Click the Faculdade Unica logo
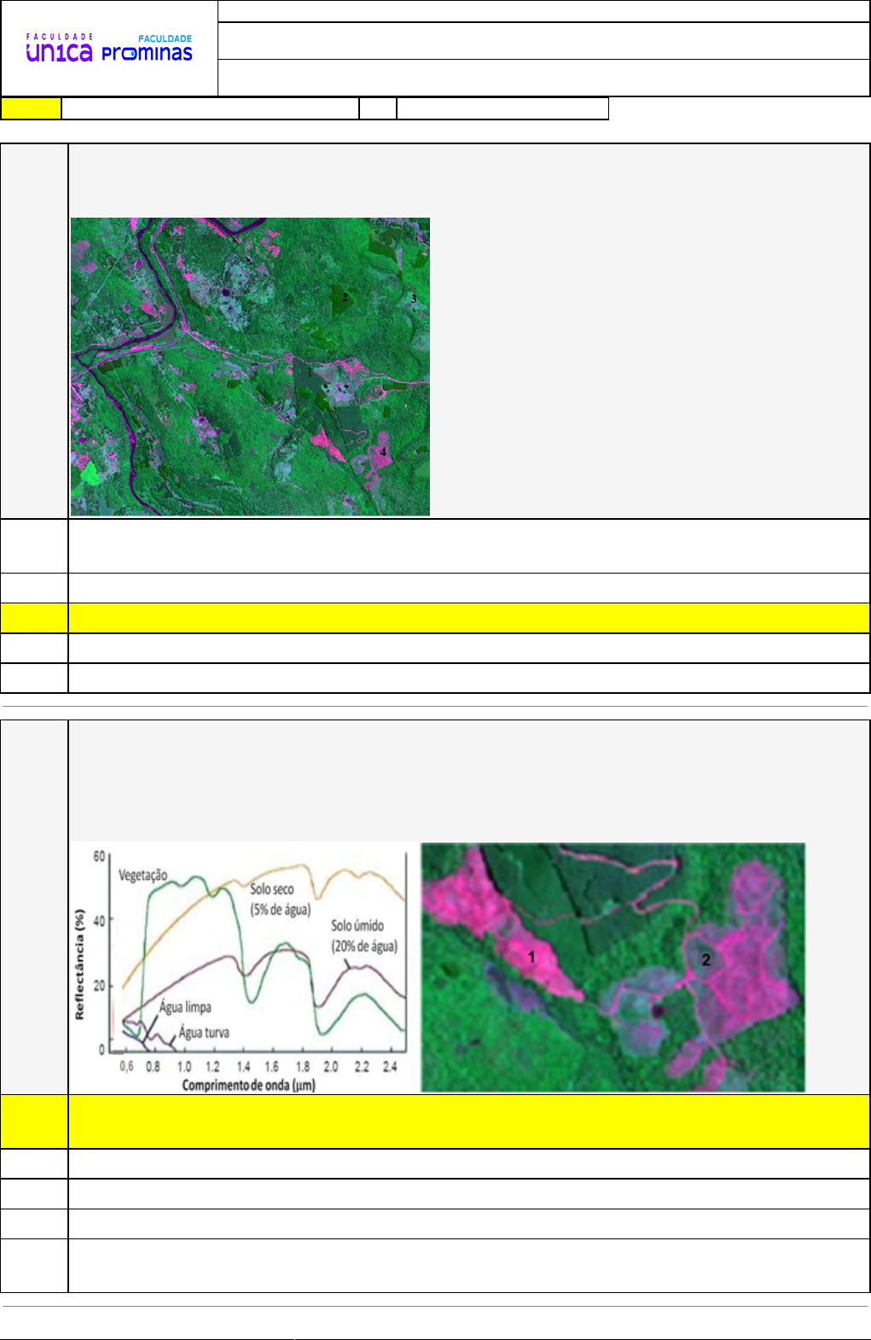871x1340 pixels. tap(59, 50)
